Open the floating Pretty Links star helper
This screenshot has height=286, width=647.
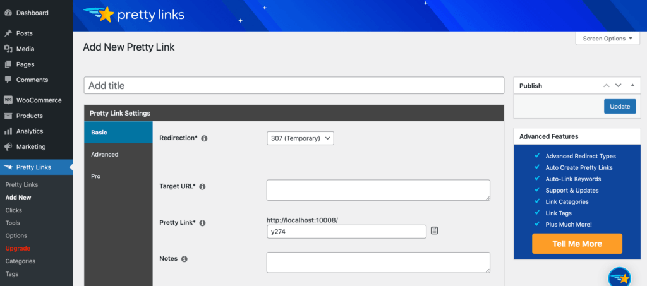coord(620,277)
